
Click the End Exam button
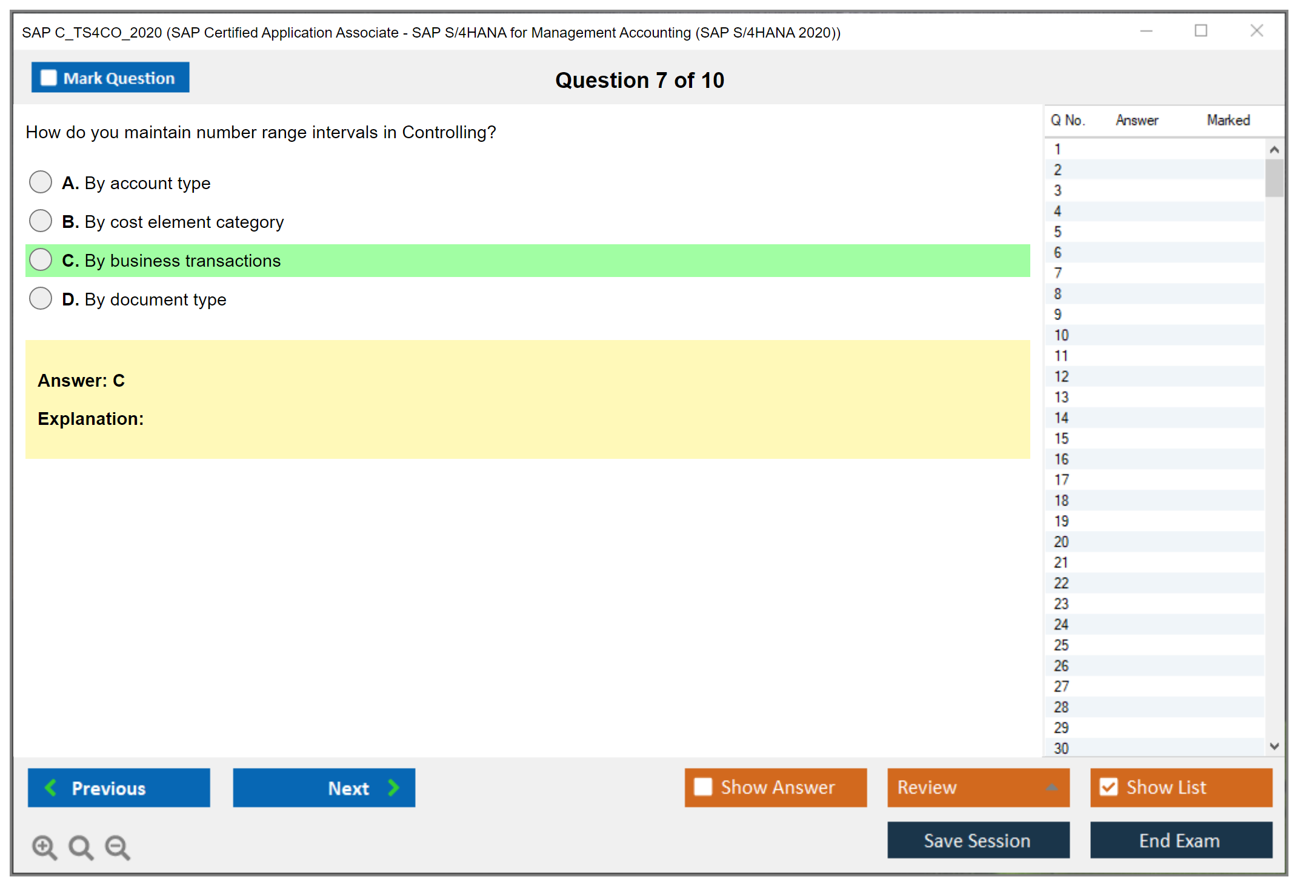(x=1180, y=840)
